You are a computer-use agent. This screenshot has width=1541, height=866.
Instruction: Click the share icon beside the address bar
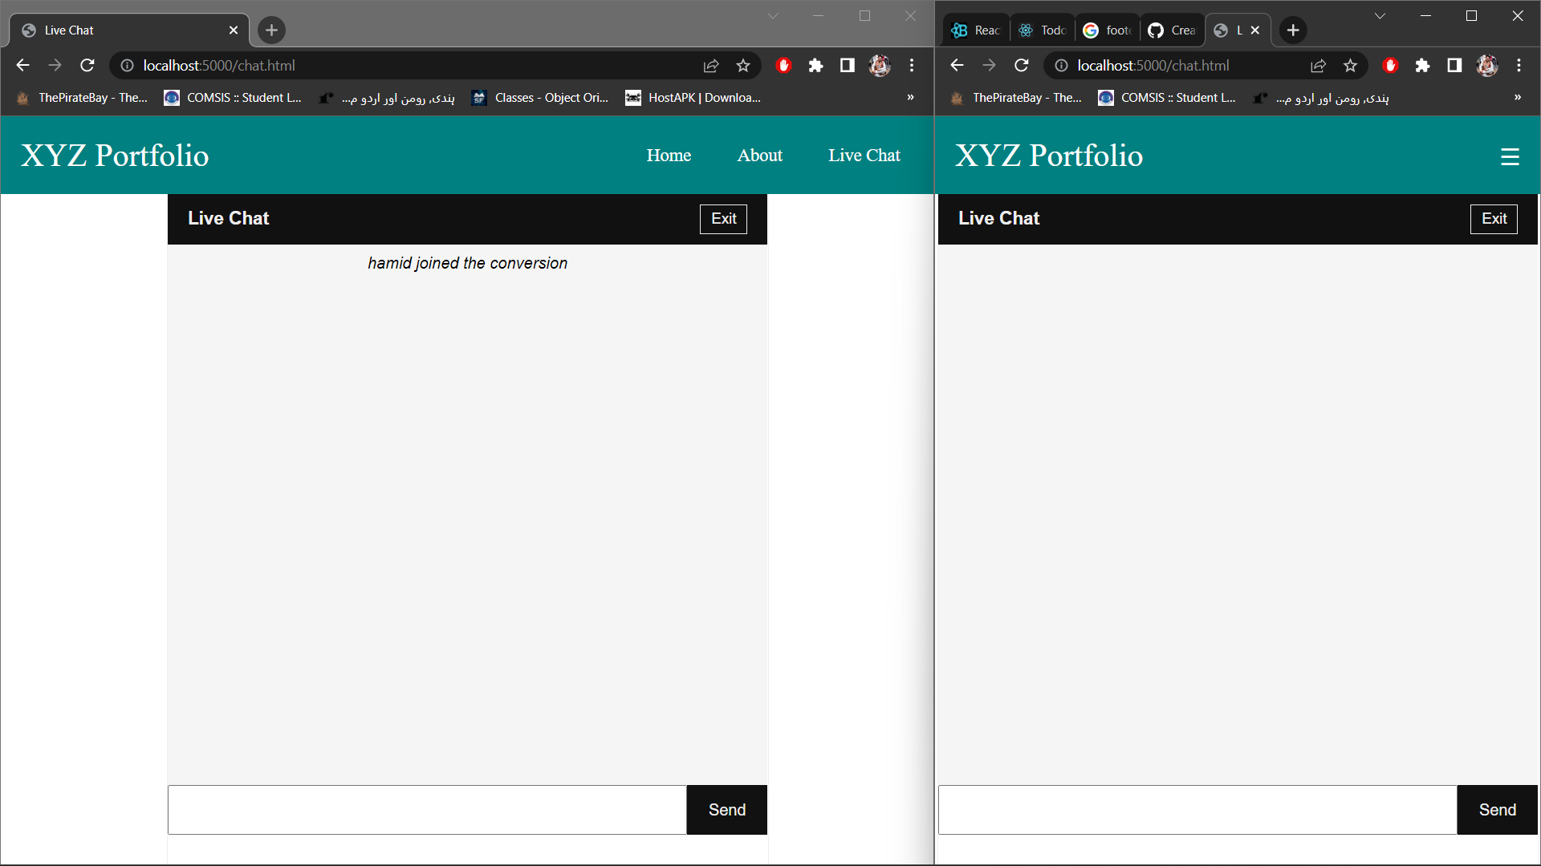(x=711, y=66)
